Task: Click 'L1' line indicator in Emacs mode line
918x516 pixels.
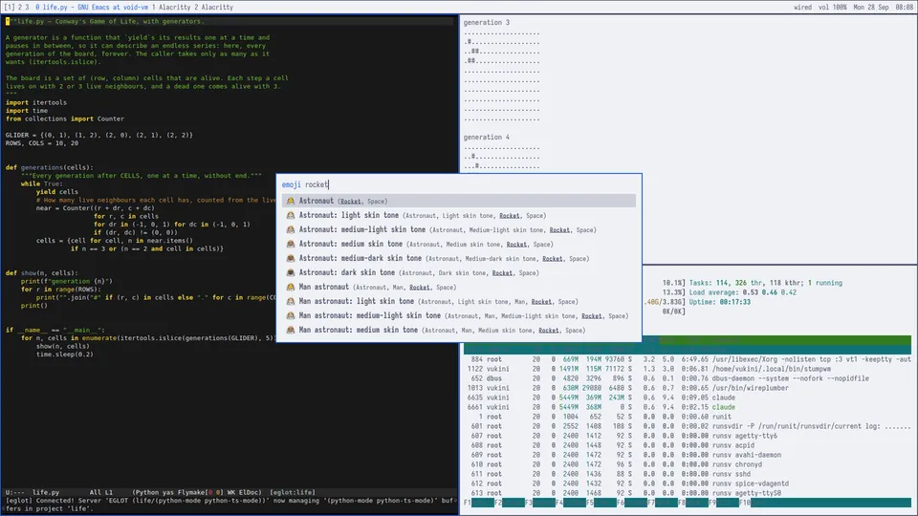Action: pos(109,493)
